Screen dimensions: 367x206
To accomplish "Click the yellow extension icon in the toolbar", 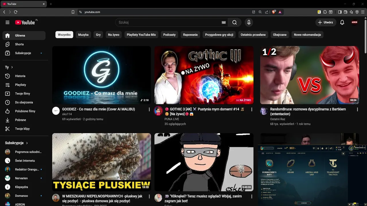I will [x=319, y=12].
